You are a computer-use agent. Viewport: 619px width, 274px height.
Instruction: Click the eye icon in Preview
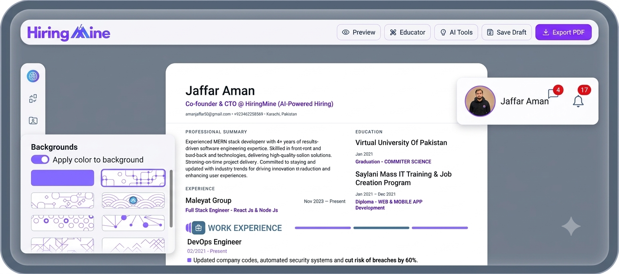click(346, 32)
